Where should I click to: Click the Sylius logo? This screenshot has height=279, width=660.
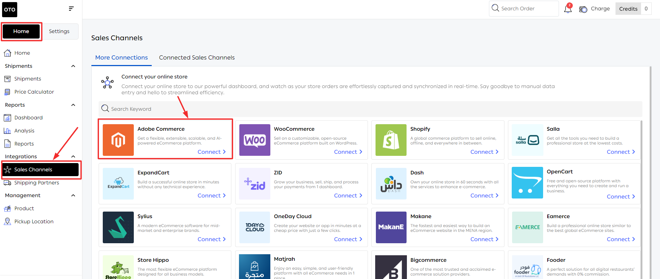118,227
